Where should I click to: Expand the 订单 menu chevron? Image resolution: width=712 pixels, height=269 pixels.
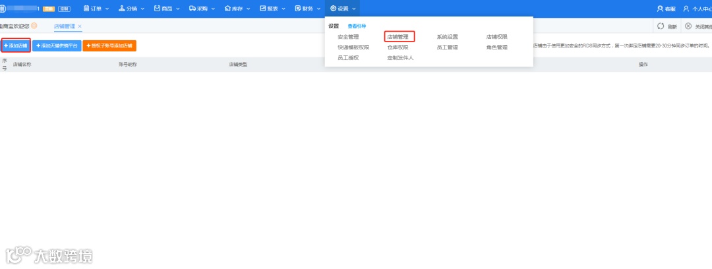pos(107,9)
